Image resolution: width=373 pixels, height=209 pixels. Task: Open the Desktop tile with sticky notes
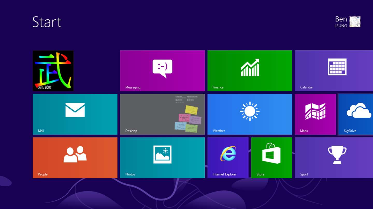tap(162, 114)
